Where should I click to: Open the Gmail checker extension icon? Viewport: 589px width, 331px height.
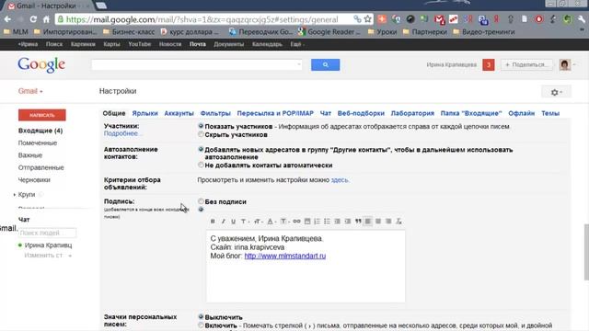(439, 19)
